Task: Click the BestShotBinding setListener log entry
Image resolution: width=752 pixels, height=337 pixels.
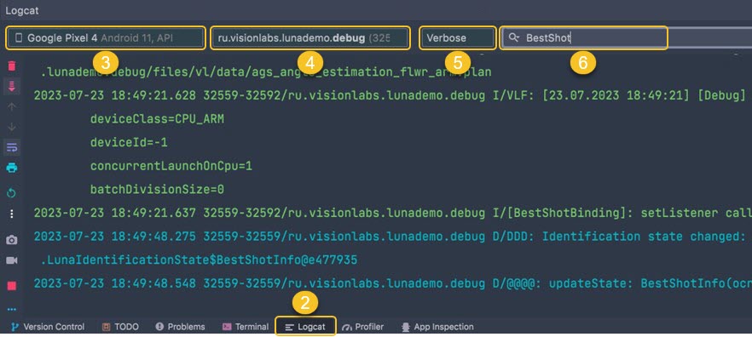Action: tap(393, 213)
